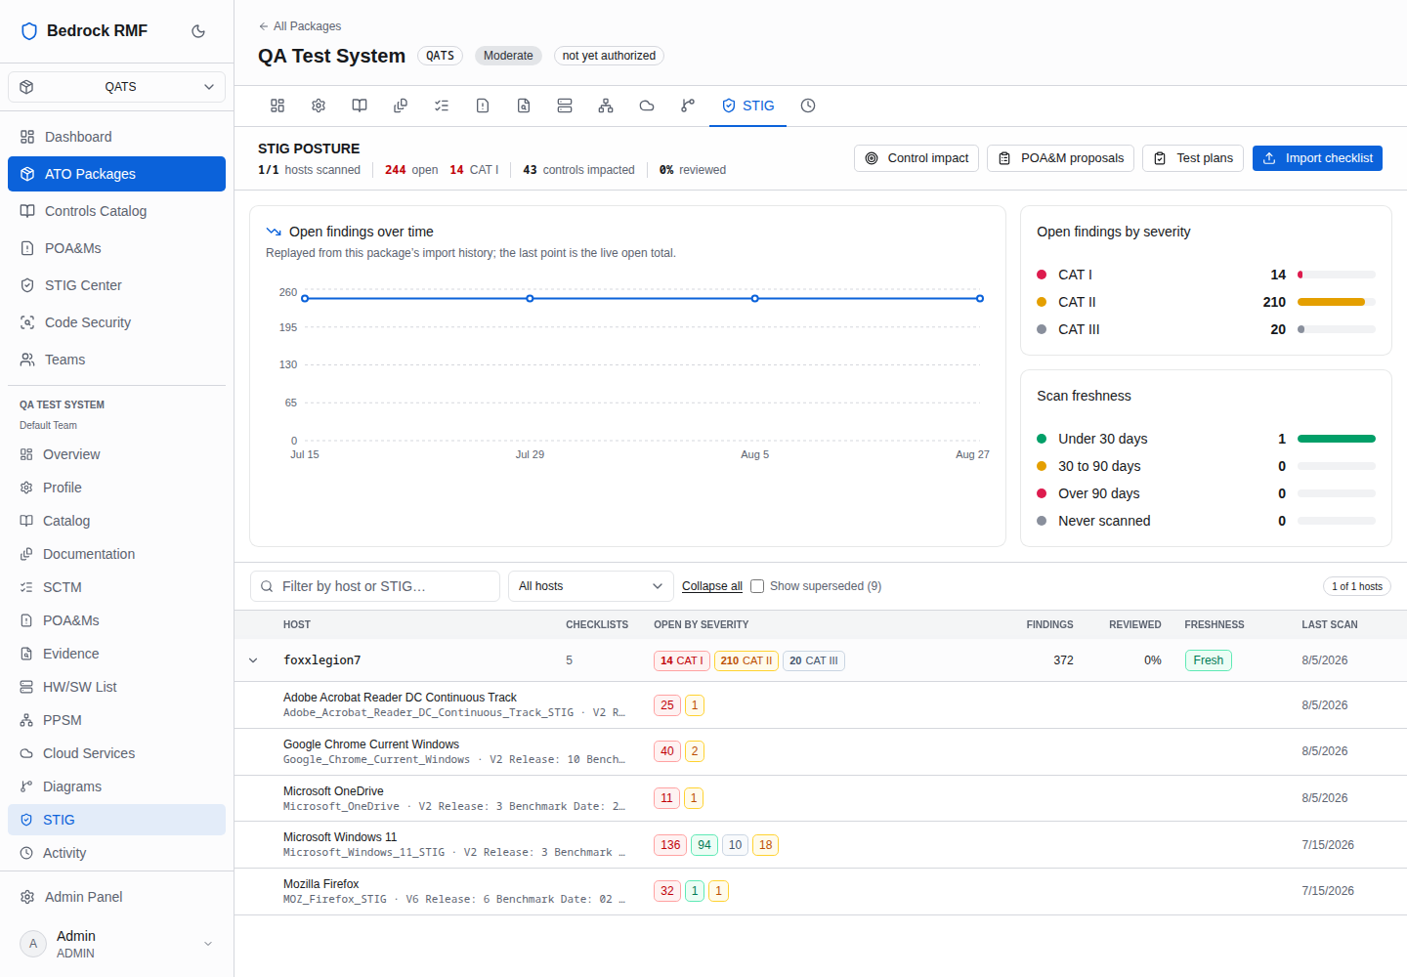Open the QATS system selector dropdown
1407x977 pixels.
coord(117,87)
